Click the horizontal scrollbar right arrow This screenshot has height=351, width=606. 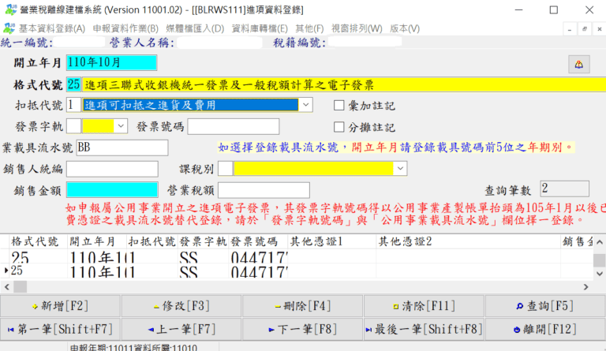(586, 287)
